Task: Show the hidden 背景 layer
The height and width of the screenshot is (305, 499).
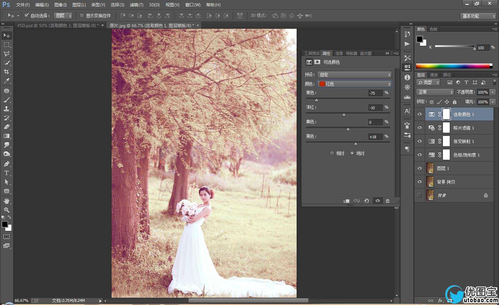Action: 420,195
